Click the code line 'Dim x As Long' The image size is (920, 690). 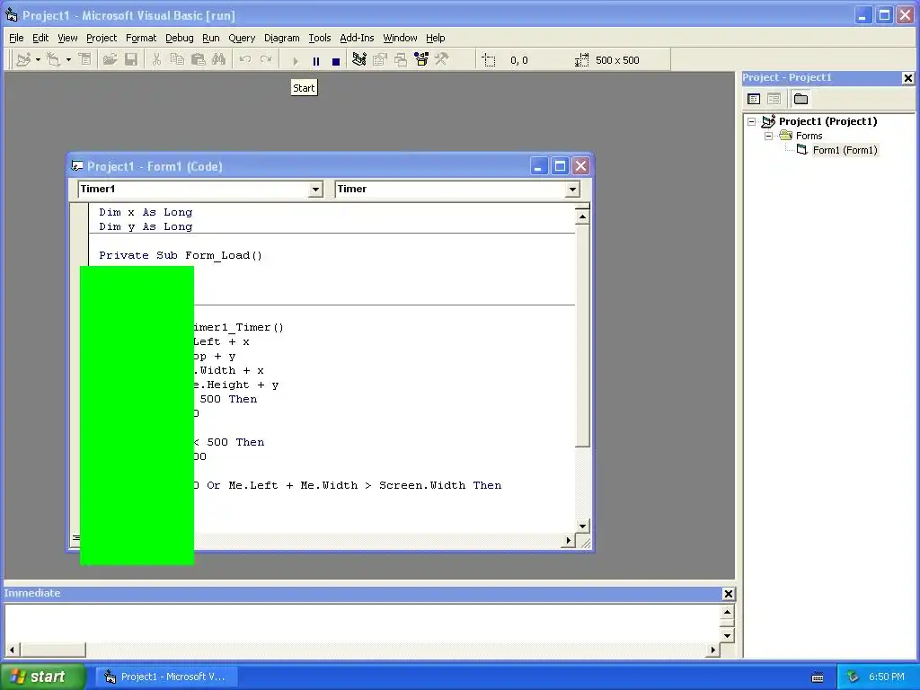tap(146, 212)
